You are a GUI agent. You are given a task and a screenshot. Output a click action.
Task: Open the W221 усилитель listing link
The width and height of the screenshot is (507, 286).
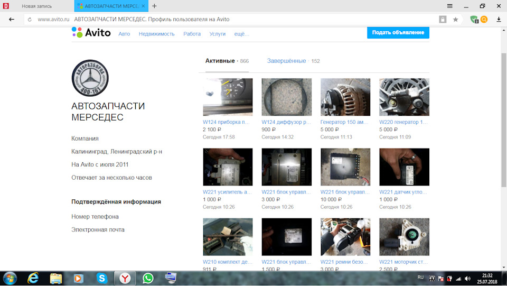[x=227, y=192]
